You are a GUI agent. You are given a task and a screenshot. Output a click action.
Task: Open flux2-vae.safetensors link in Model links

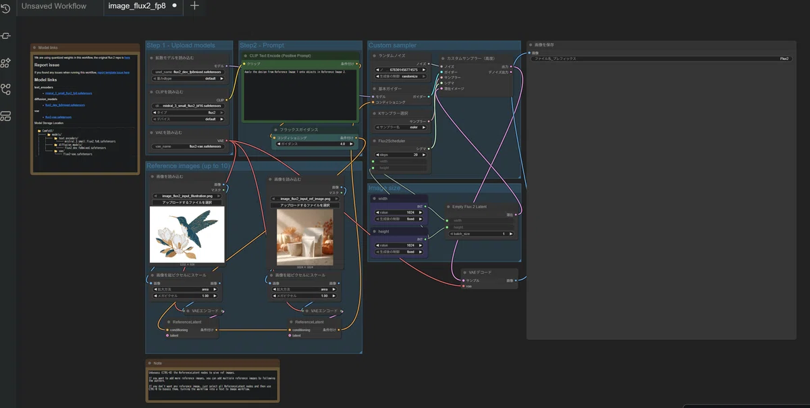[58, 118]
